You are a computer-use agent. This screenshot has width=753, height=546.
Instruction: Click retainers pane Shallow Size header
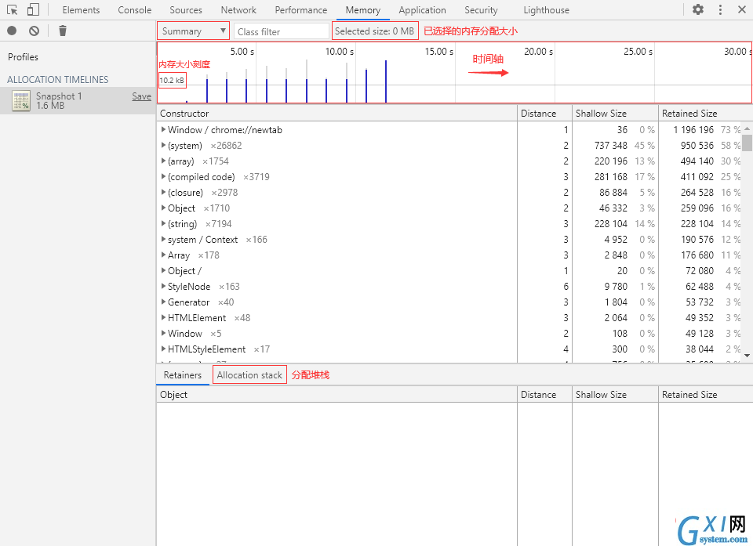point(615,394)
